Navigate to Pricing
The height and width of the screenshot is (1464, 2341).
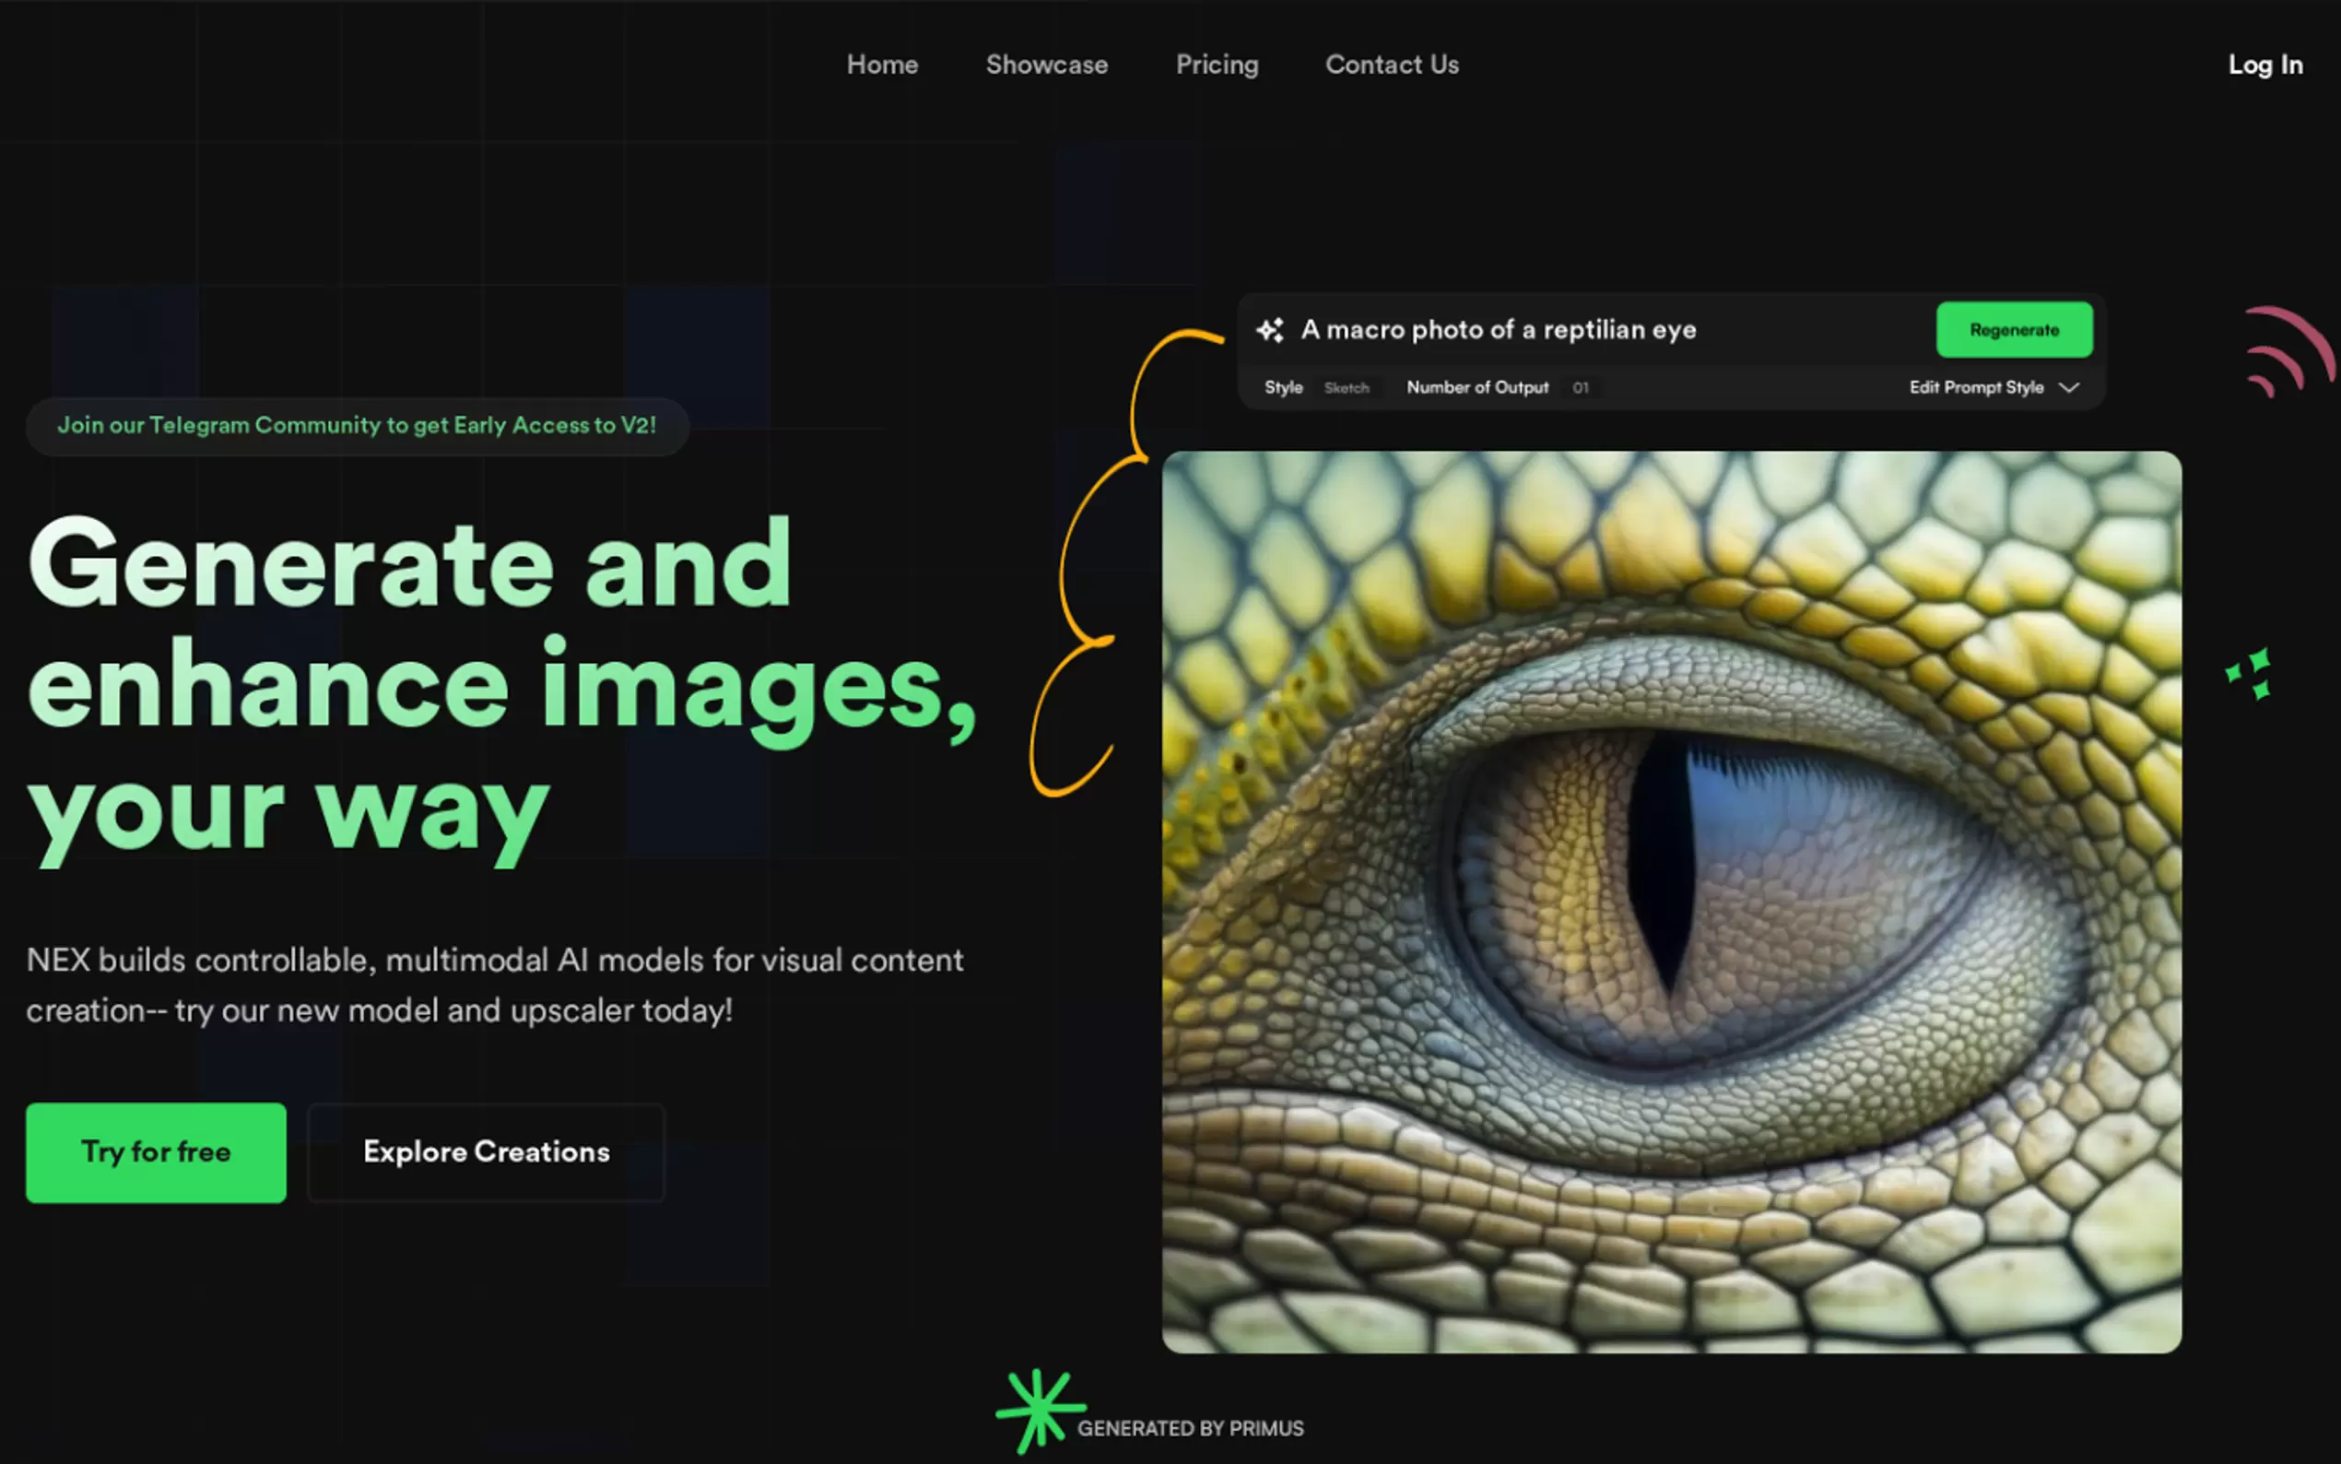1217,65
